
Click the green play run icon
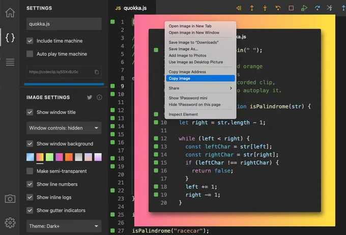pos(304,8)
